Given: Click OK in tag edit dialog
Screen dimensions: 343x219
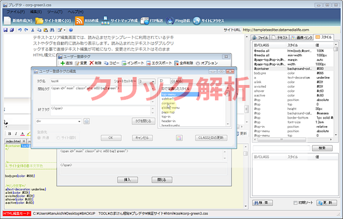Looking at the screenshot, I should click(111, 138).
